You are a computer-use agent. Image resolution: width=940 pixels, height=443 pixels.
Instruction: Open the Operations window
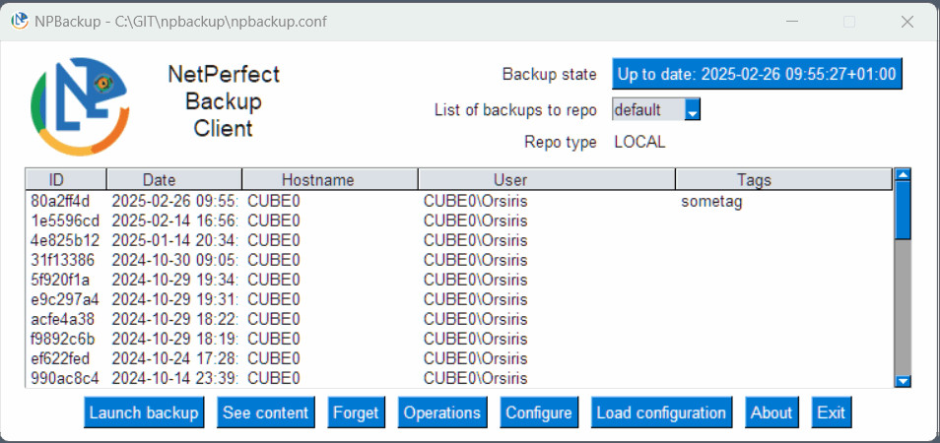coord(442,412)
